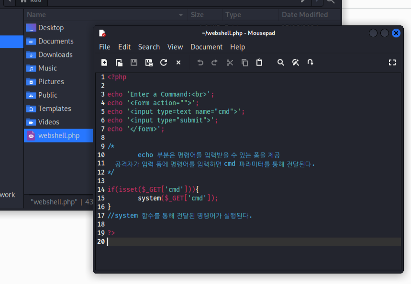Click the Videos folder icon
Image resolution: width=411 pixels, height=284 pixels.
pos(31,122)
